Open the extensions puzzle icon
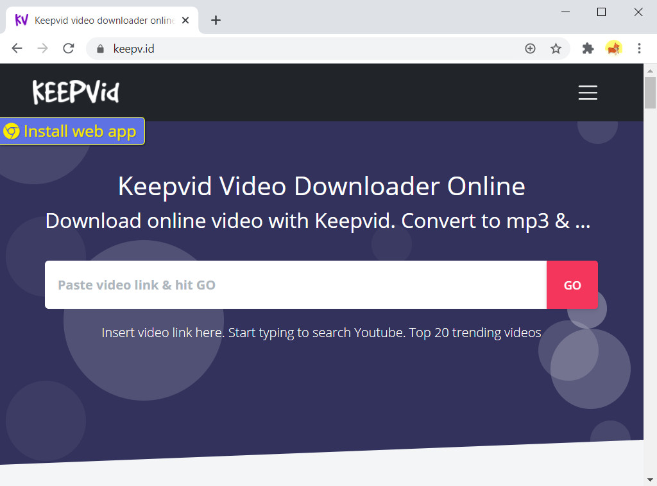Viewport: 657px width, 486px height. click(x=588, y=49)
